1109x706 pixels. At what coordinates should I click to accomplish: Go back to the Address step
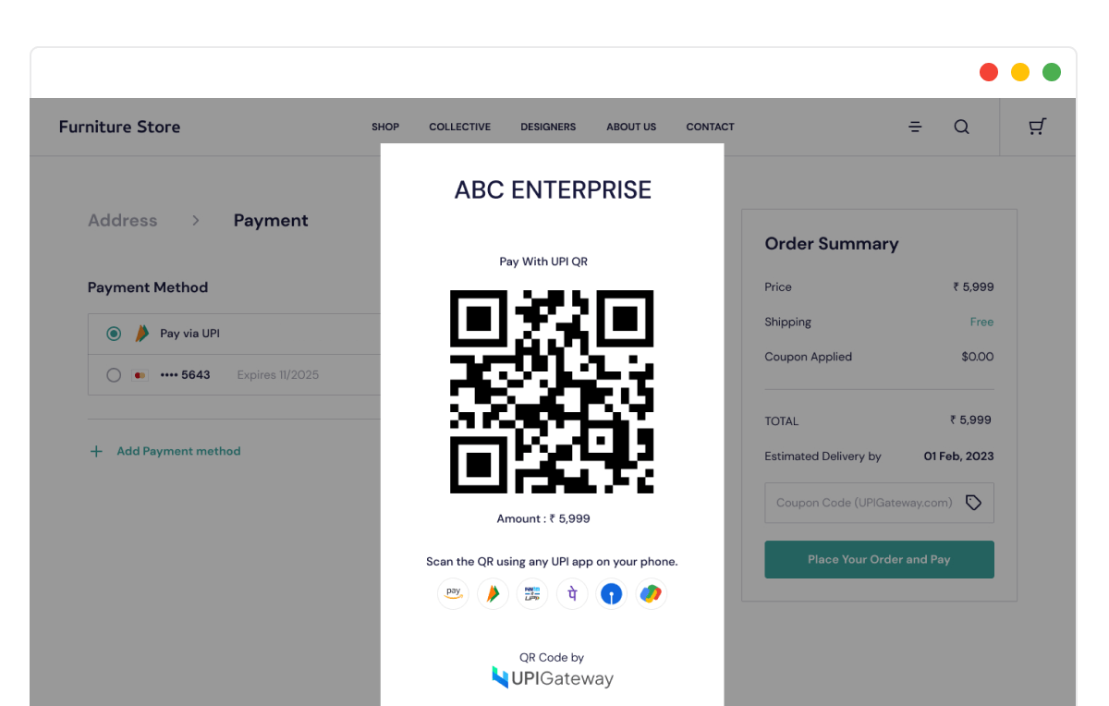122,221
